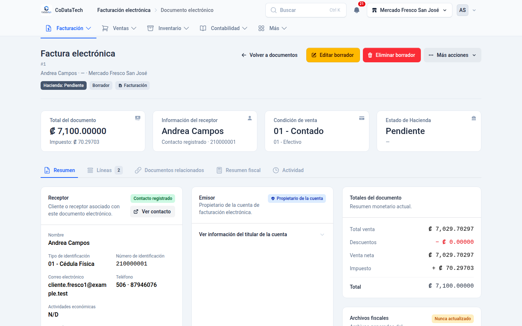Open the Mercado Fresco San José store selector
Image resolution: width=522 pixels, height=326 pixels.
tap(410, 10)
